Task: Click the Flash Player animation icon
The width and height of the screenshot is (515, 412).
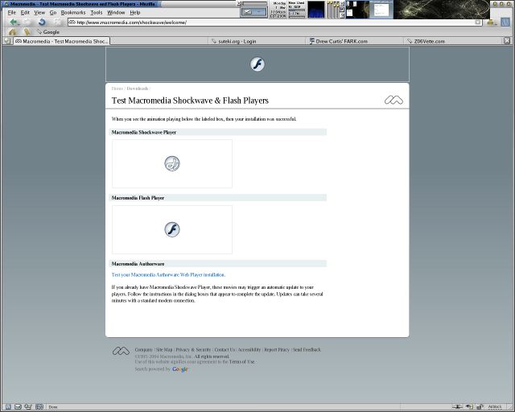Action: (172, 229)
